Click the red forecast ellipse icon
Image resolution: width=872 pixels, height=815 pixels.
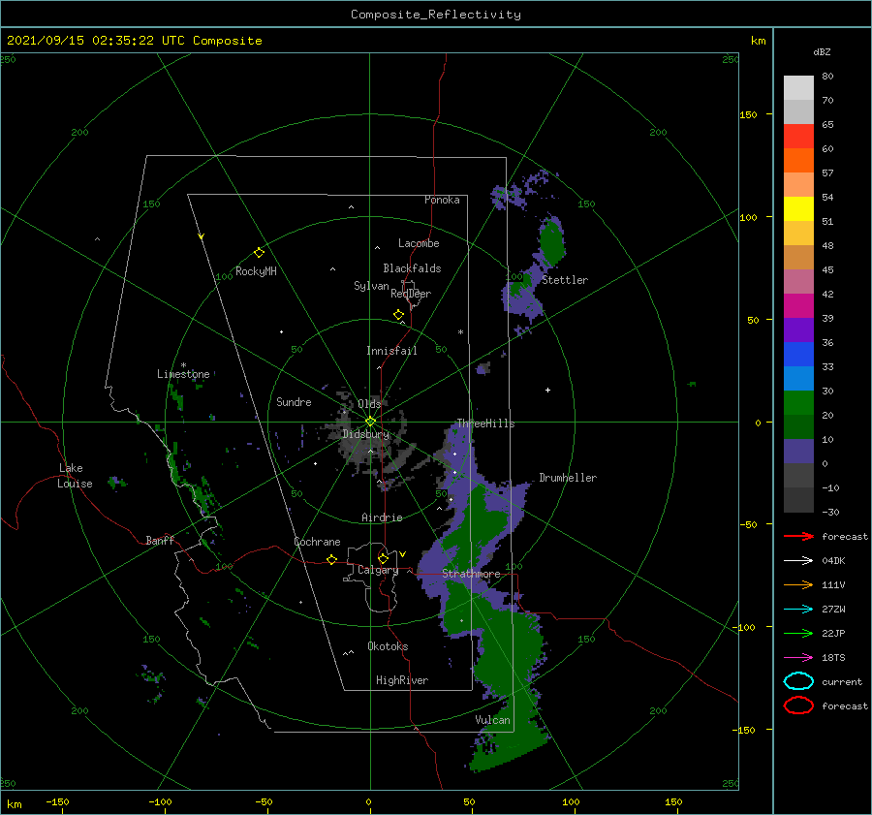tap(798, 705)
